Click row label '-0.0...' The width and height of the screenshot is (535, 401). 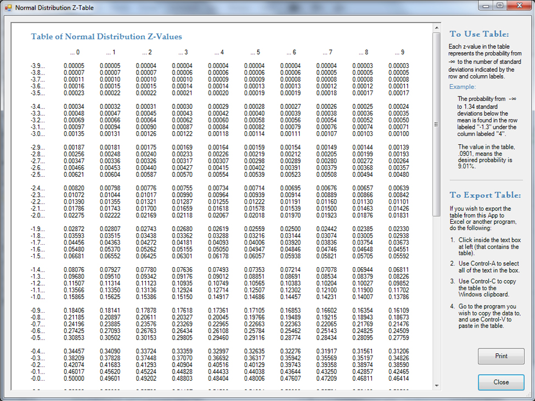pos(37,379)
